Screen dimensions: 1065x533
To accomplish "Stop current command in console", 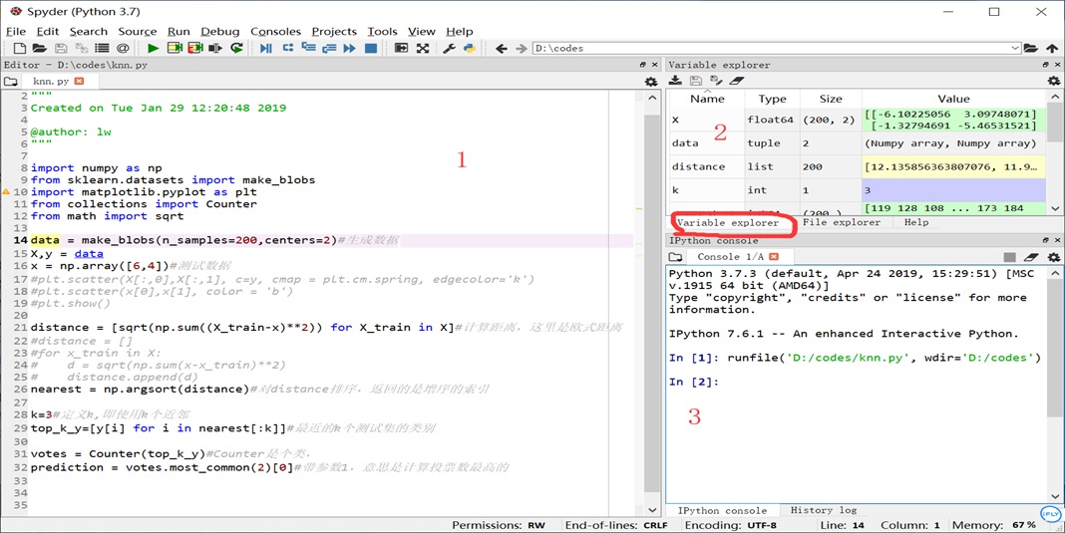I will click(1010, 257).
